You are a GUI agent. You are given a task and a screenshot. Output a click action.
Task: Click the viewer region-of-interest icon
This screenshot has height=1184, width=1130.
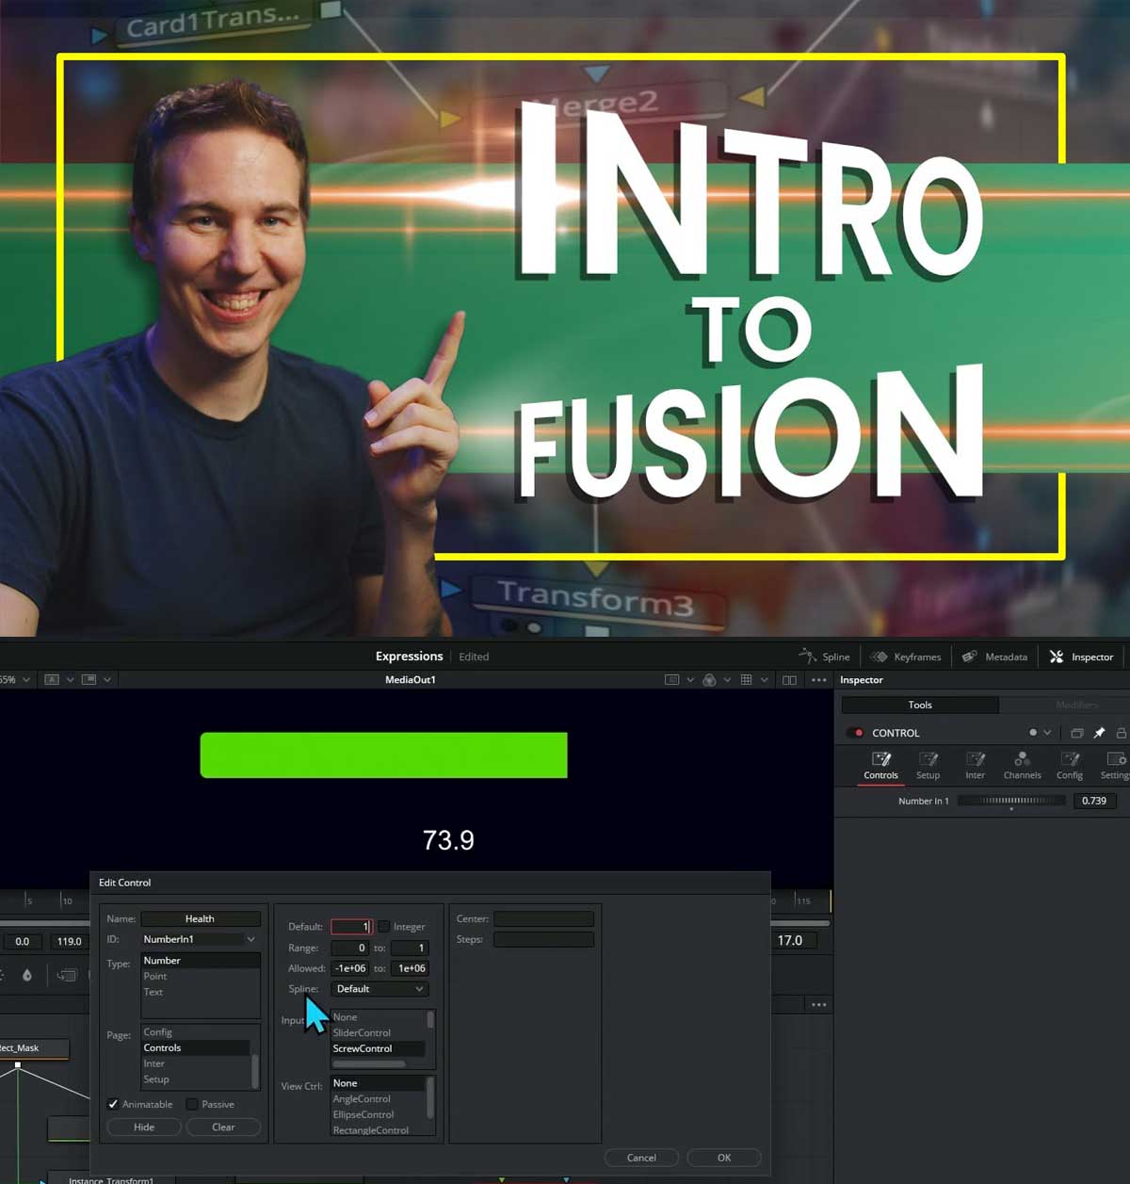671,679
